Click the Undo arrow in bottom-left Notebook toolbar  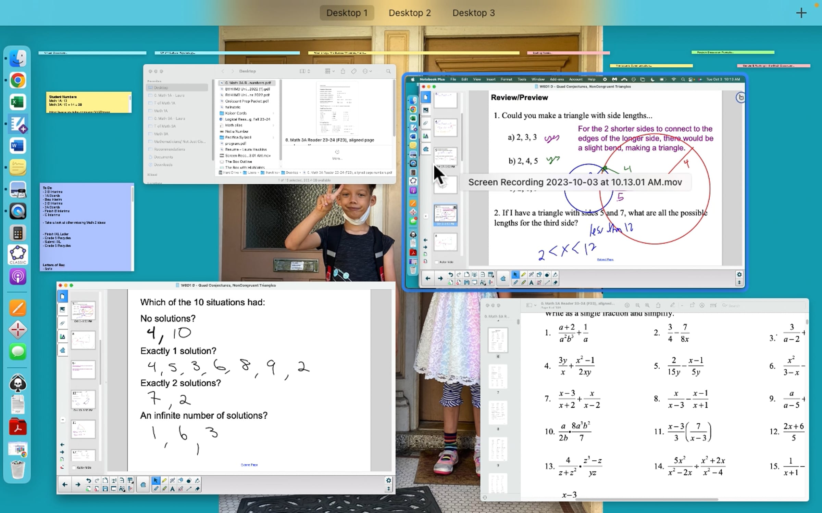(x=88, y=481)
